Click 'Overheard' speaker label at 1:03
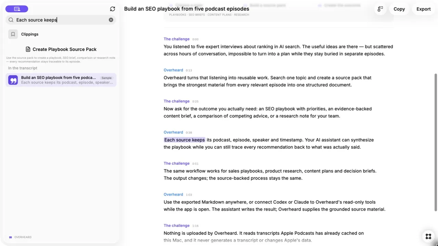 [173, 194]
